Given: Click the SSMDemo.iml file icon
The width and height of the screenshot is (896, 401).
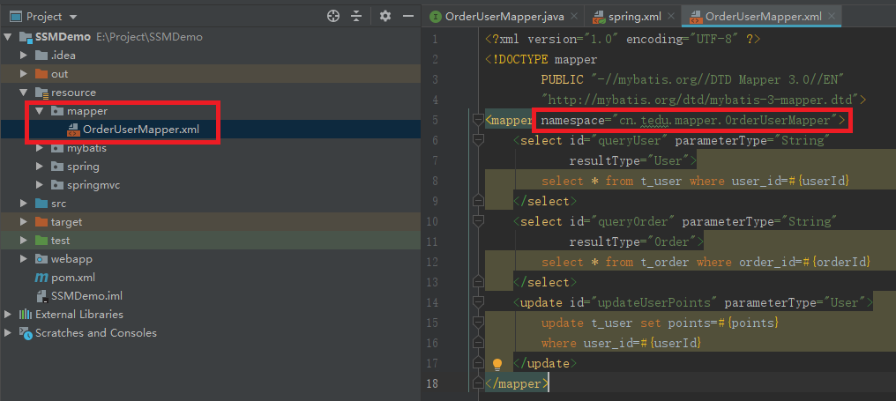Looking at the screenshot, I should coord(41,296).
